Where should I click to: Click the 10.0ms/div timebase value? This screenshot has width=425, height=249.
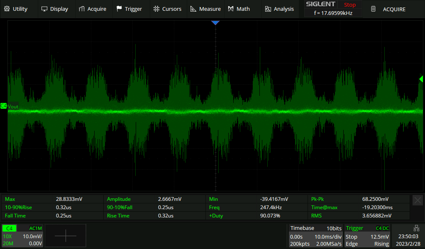pyautogui.click(x=328, y=237)
